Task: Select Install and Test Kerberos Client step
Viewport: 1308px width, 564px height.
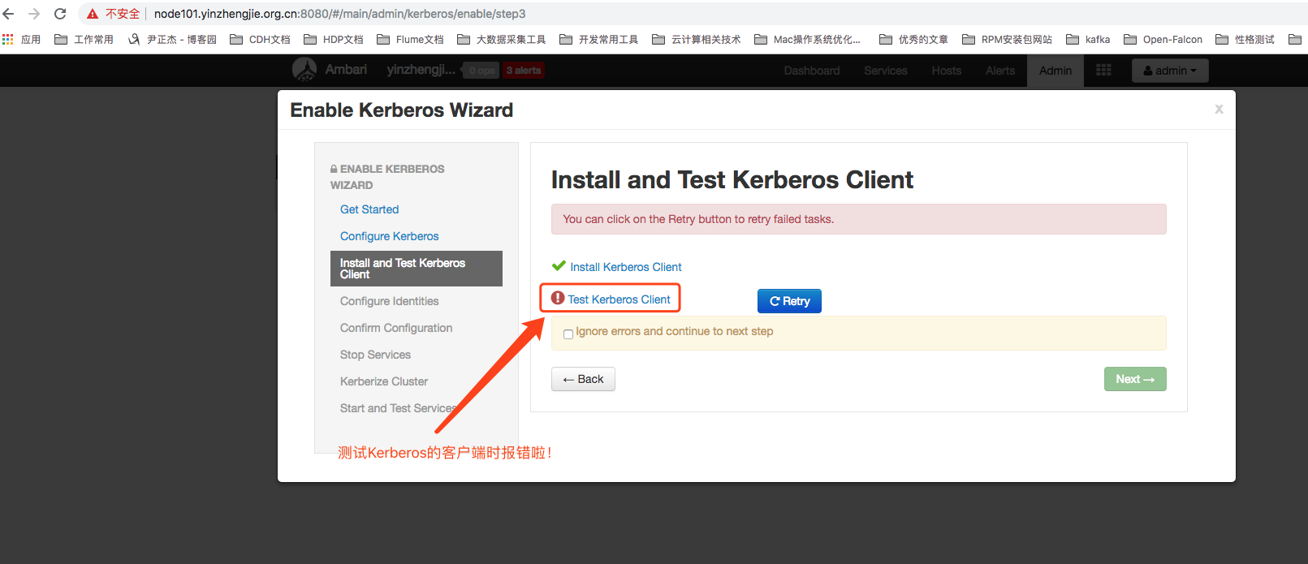Action: coord(417,269)
